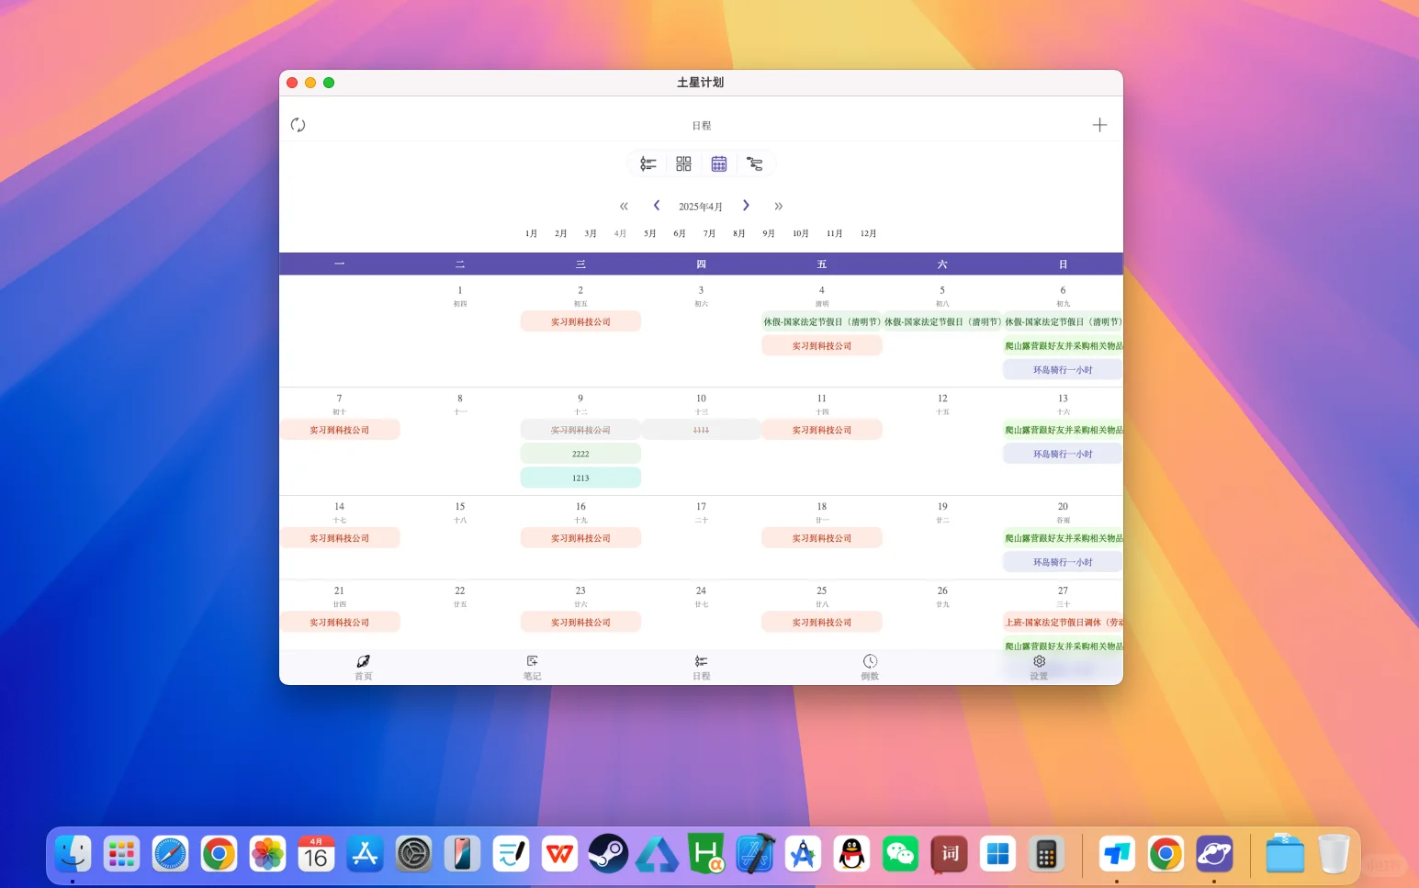This screenshot has width=1419, height=888.
Task: Open the Calendar app from the Dock
Action: (316, 854)
